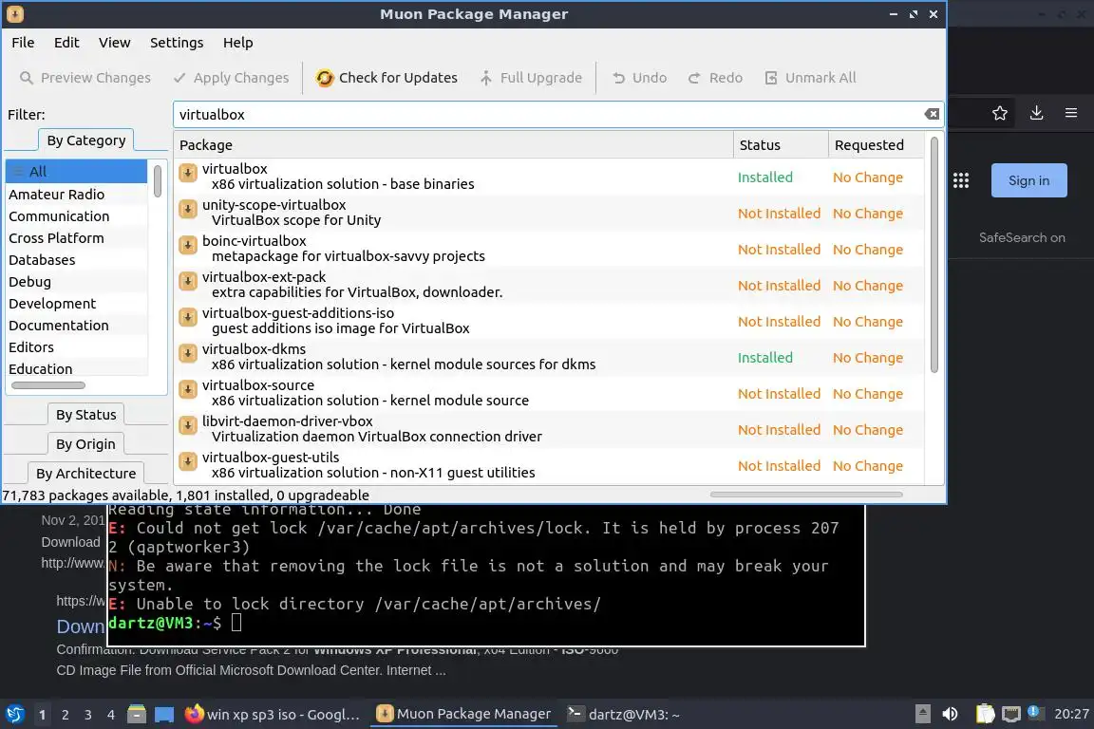Click the unity-scope-virtualbox package icon
Screen dimensions: 1094x729
point(188,209)
